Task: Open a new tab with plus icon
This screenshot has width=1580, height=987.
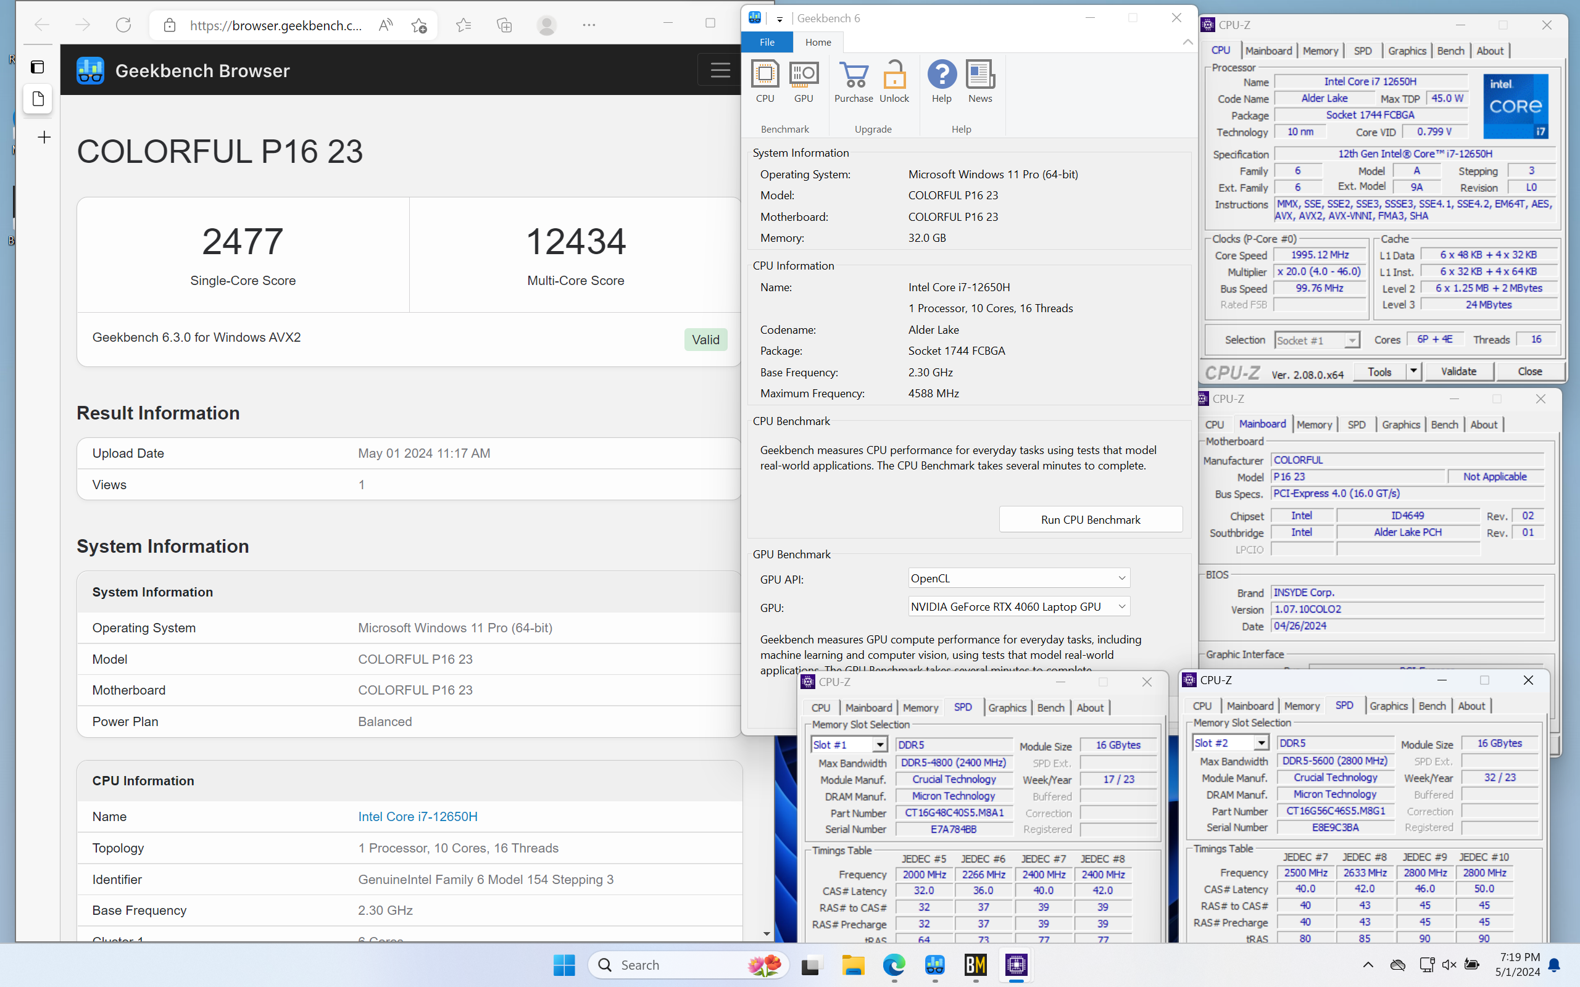Action: [x=44, y=137]
